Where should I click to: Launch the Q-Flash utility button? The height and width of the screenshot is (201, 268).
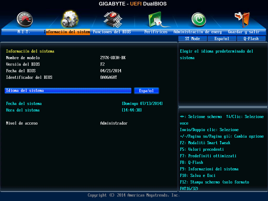251,39
